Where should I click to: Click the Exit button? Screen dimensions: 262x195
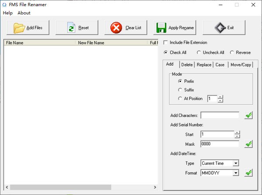[224, 27]
